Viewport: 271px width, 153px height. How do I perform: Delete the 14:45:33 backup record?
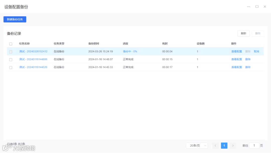click(248, 67)
